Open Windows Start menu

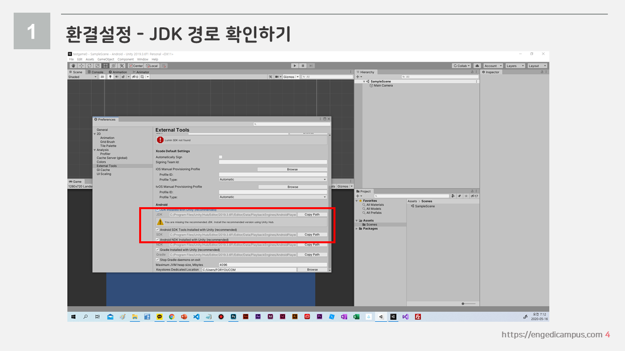tap(72, 316)
